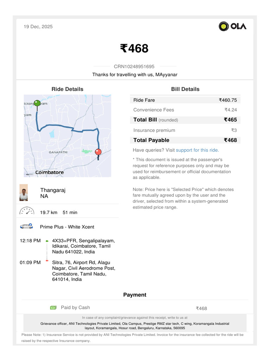
Task: Click the Convenience Fees row
Action: tap(185, 110)
